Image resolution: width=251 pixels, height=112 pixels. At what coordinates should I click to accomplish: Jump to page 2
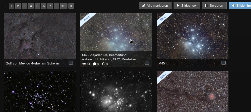tap(18, 6)
